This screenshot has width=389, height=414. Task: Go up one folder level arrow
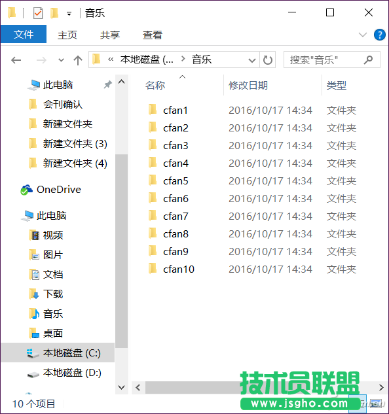pos(78,60)
